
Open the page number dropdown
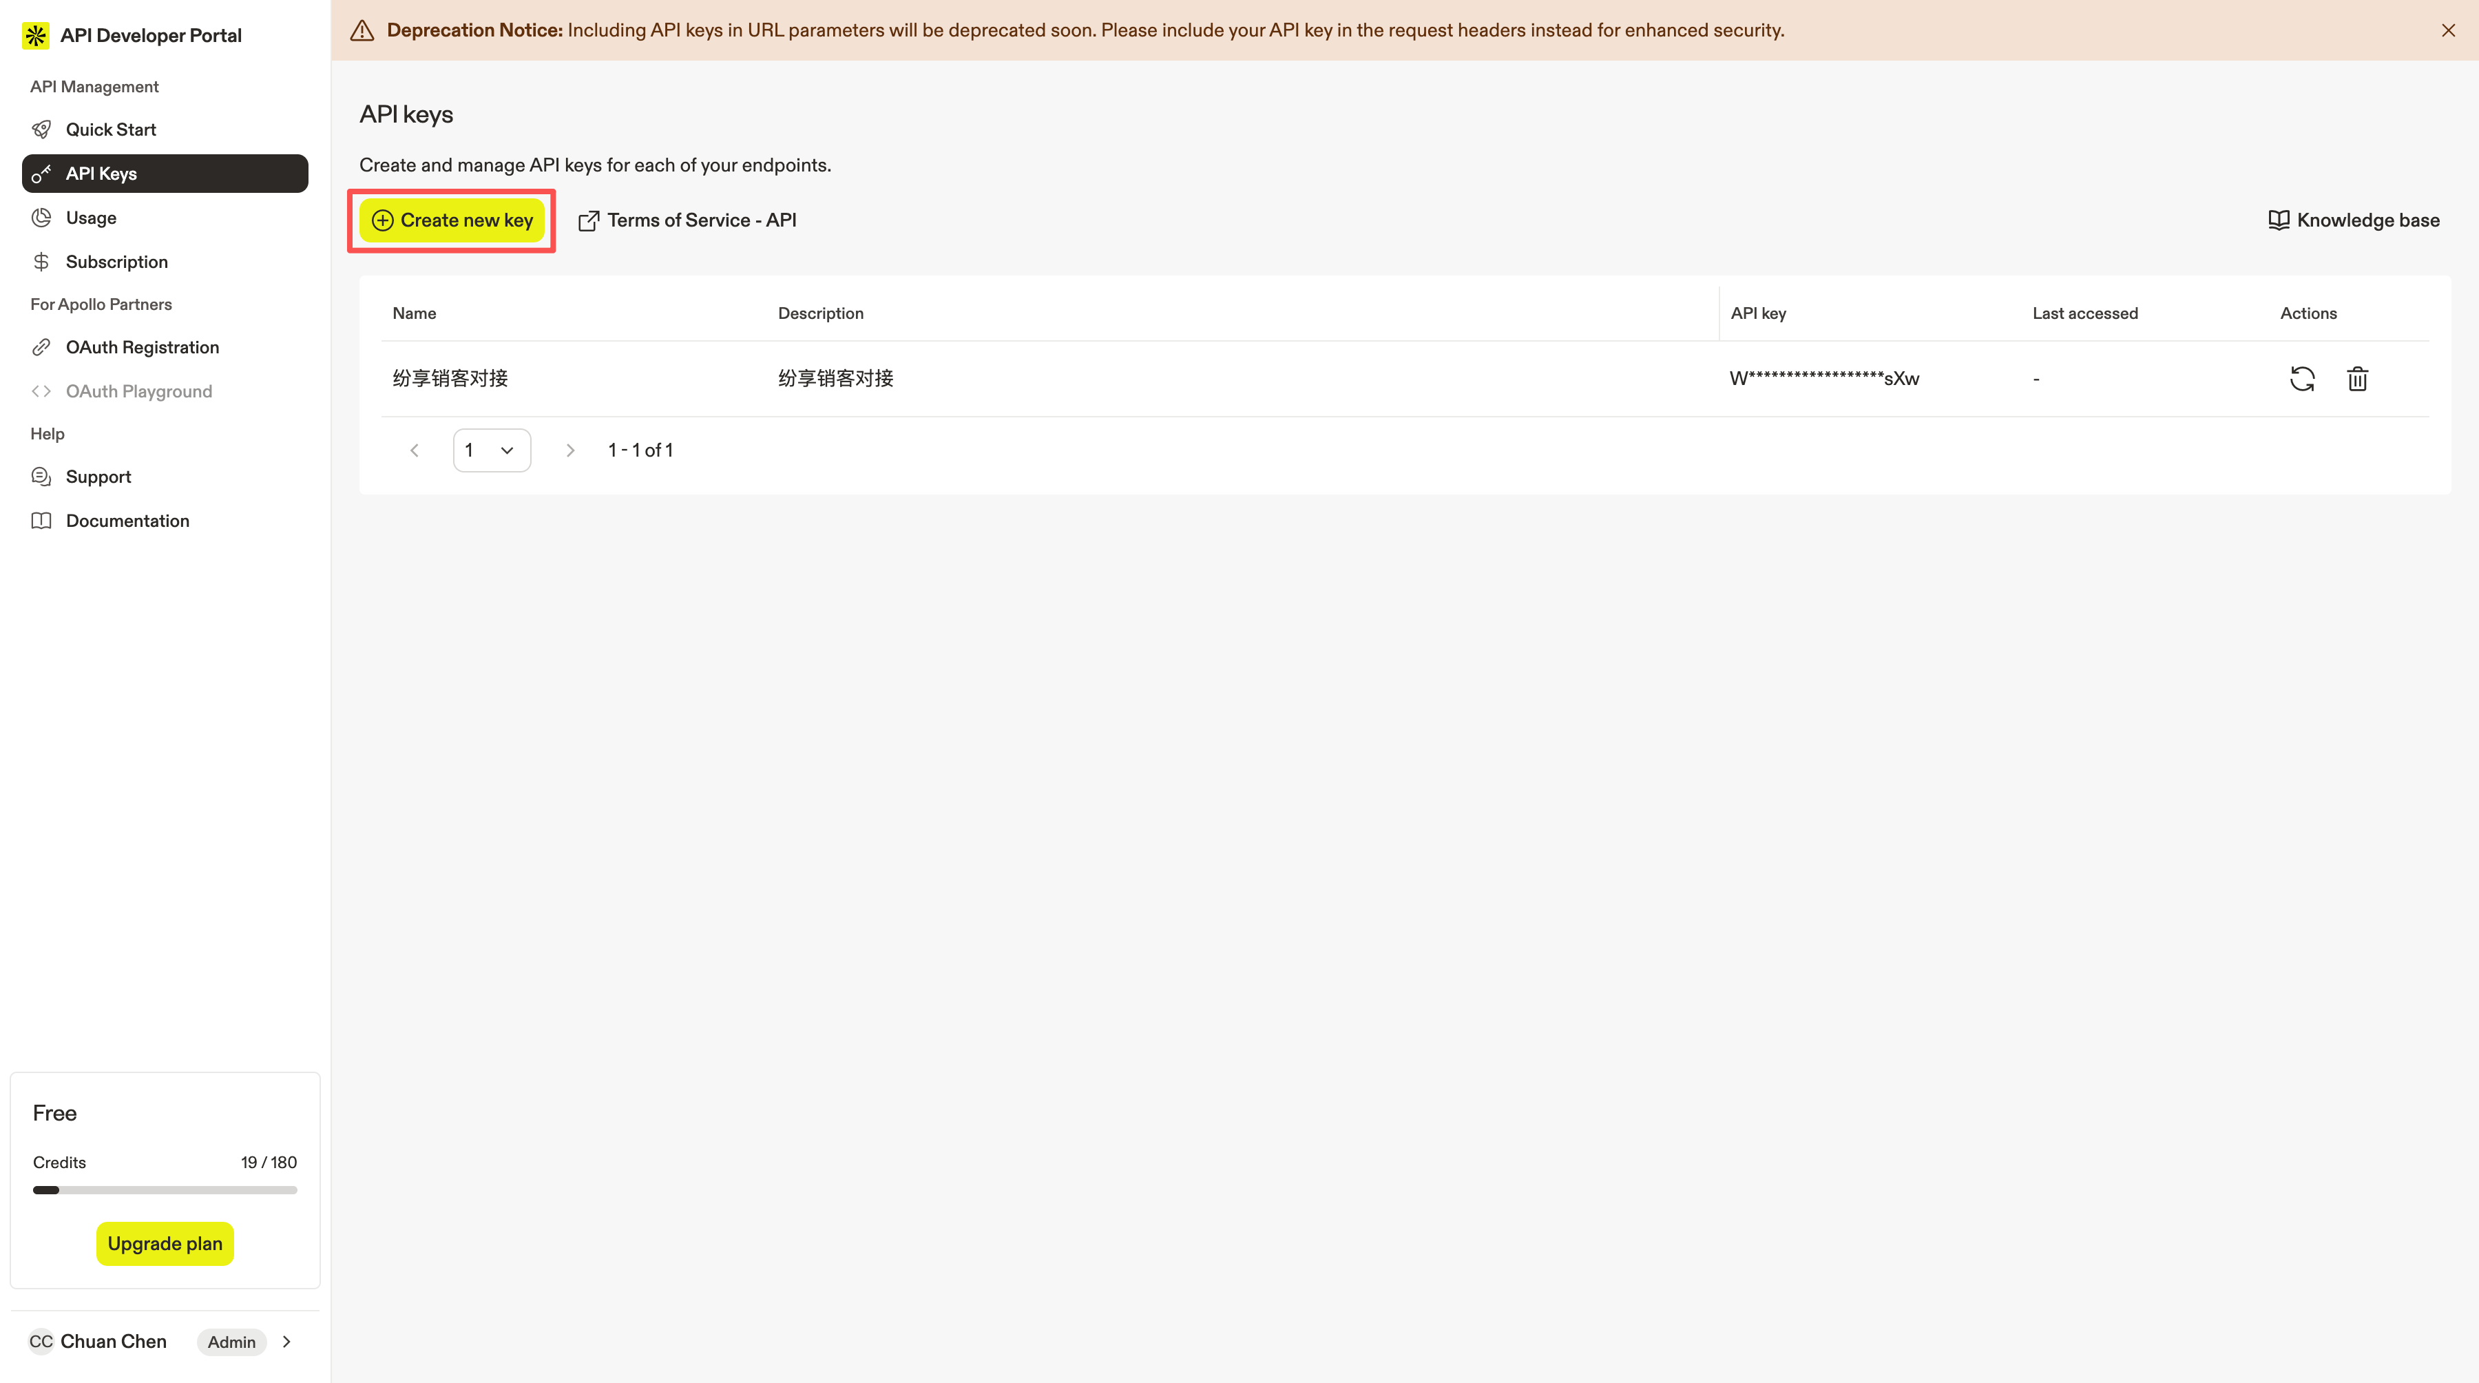click(x=492, y=450)
